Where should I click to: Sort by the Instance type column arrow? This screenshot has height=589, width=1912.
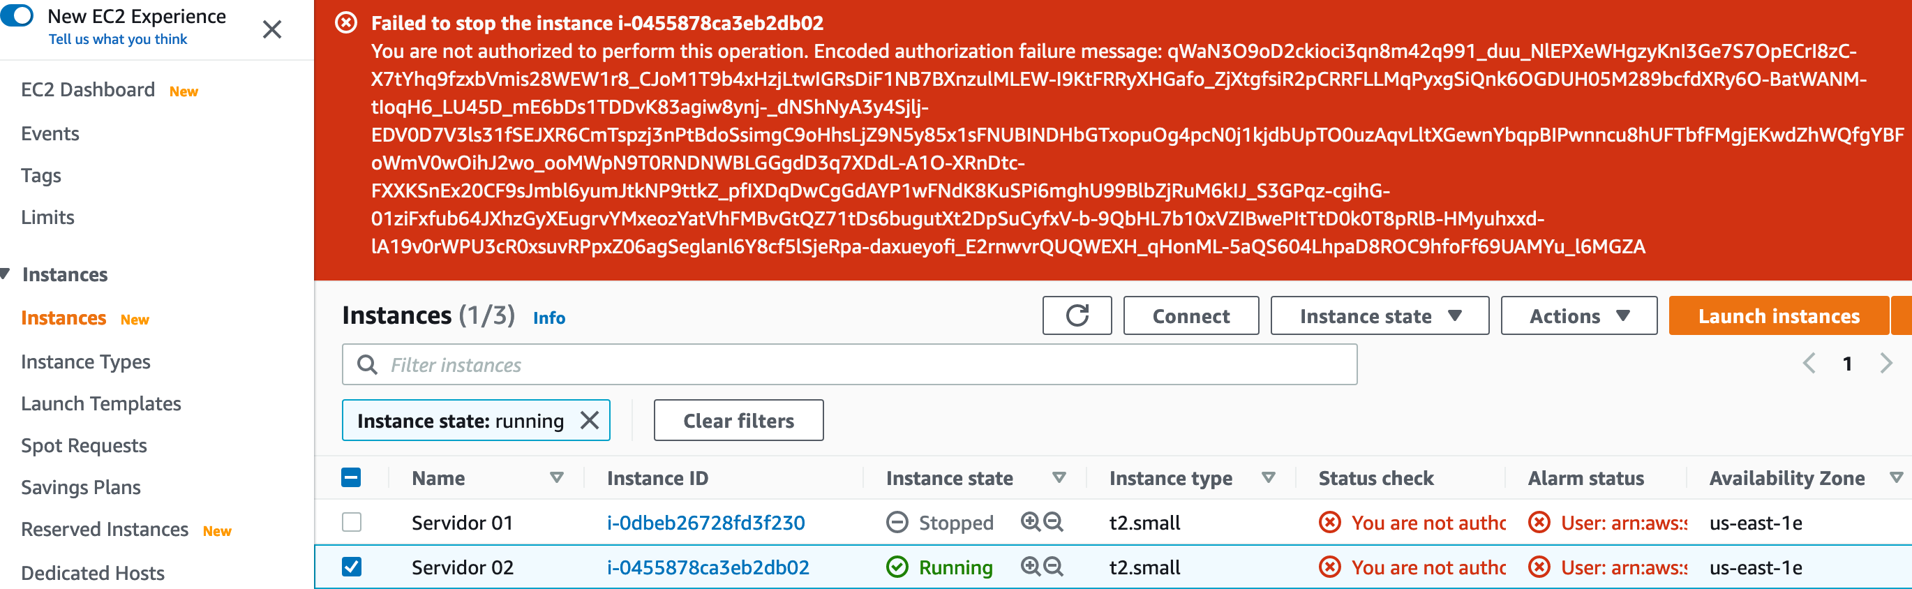pos(1269,477)
